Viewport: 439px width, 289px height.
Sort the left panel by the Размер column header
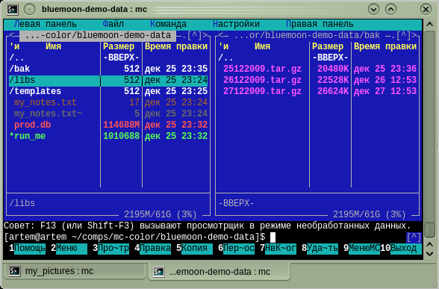(119, 46)
